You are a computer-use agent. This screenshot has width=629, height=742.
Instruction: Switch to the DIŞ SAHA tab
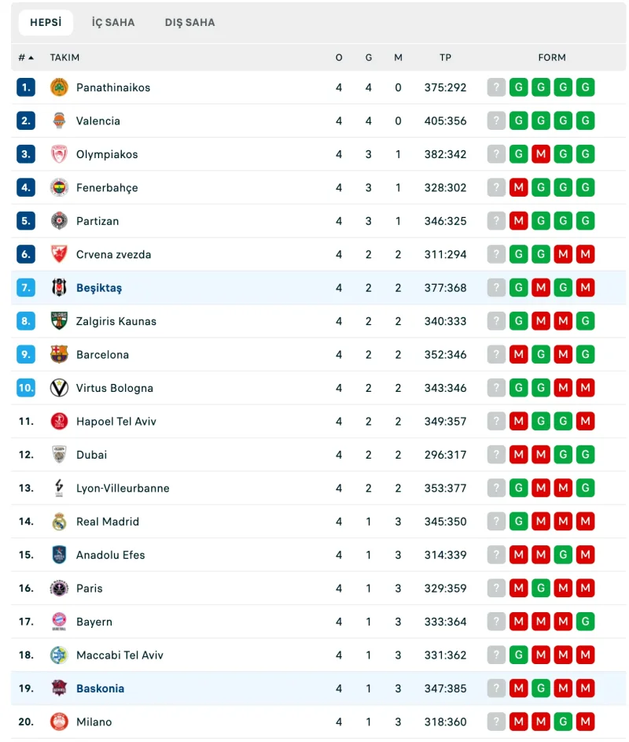coord(189,22)
